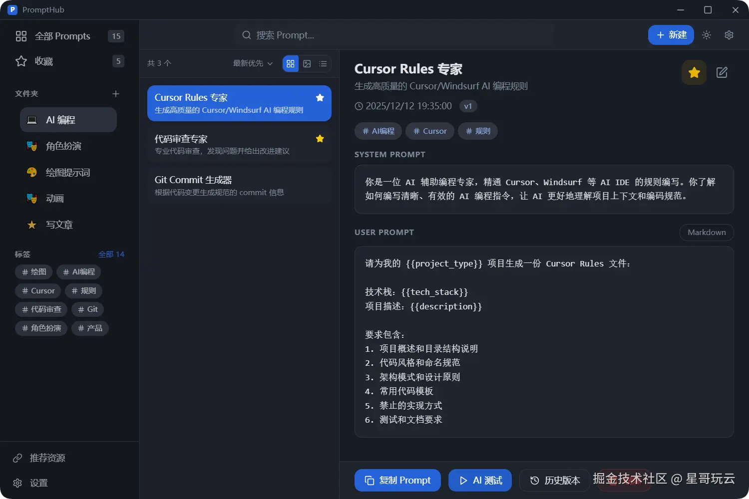Screen dimensions: 749x499
Task: Filter by the AI编程 tag in sidebar
Action: coord(79,272)
